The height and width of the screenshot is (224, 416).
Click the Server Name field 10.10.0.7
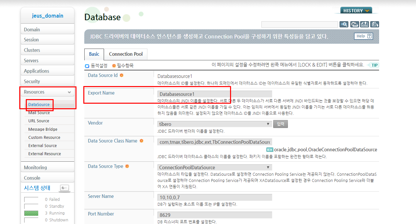pyautogui.click(x=215, y=198)
